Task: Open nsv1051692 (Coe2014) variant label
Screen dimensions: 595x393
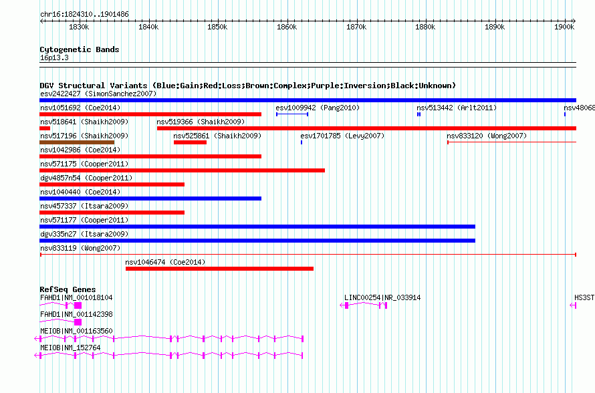Action: (x=80, y=108)
